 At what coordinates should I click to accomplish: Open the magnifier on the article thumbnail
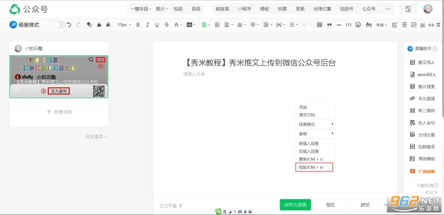tap(91, 59)
